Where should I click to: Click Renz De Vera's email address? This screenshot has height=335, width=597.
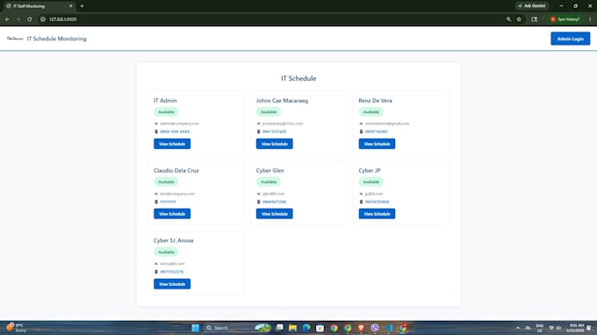(387, 124)
